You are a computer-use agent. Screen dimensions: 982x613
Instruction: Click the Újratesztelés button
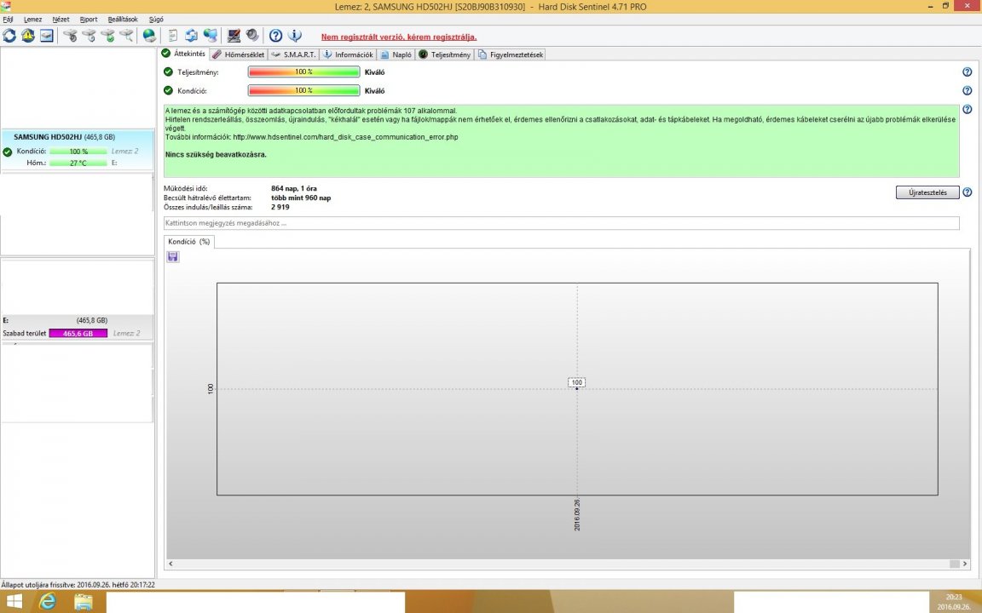coord(927,192)
